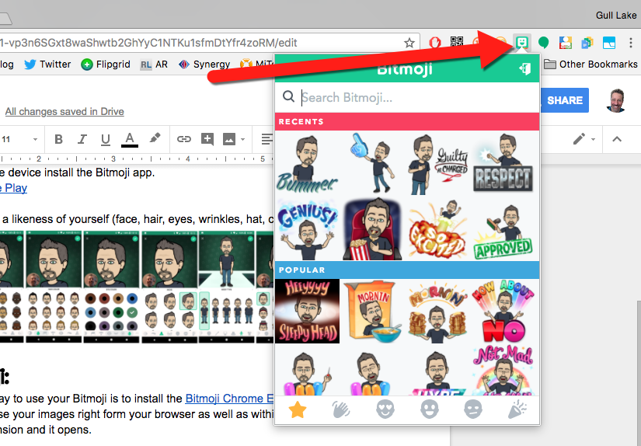Pick the Not Mad rainbow sticker
This screenshot has height=446, width=641.
coord(503,370)
